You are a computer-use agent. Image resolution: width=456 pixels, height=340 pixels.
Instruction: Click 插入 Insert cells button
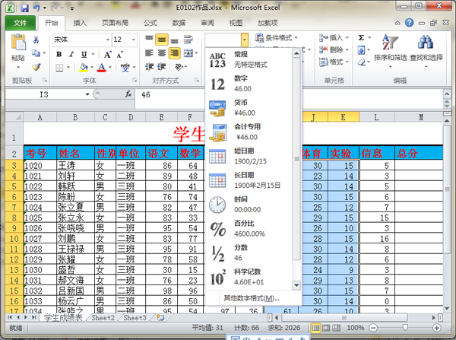coord(334,37)
